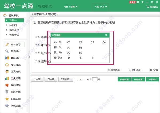
Task: Open 筛选练习 in the sidebar
Action: click(16, 51)
